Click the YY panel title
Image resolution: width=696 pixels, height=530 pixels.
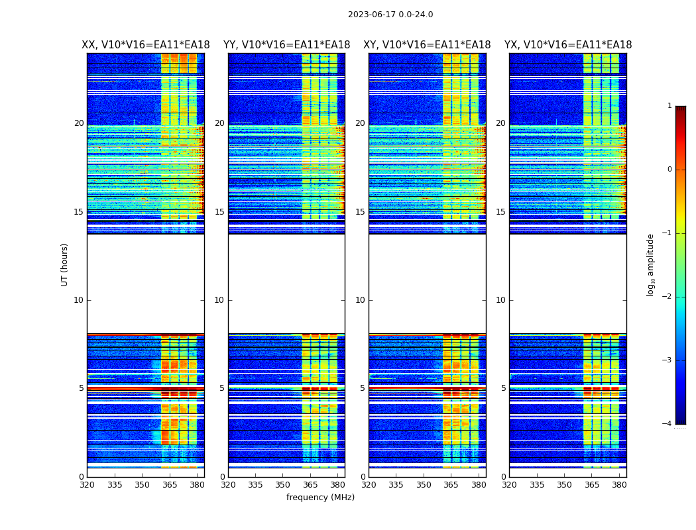click(286, 45)
